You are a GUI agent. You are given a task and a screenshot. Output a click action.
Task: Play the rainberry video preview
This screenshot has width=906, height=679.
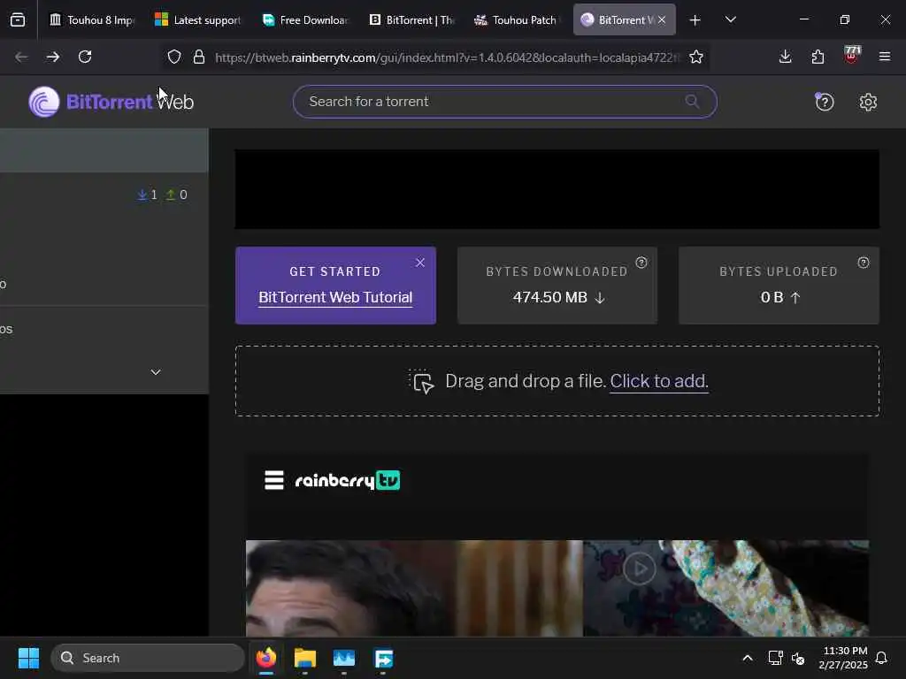point(639,568)
